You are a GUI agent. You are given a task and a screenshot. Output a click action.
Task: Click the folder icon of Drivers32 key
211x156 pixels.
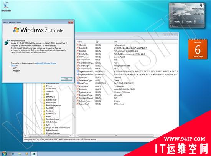[x=44, y=91]
